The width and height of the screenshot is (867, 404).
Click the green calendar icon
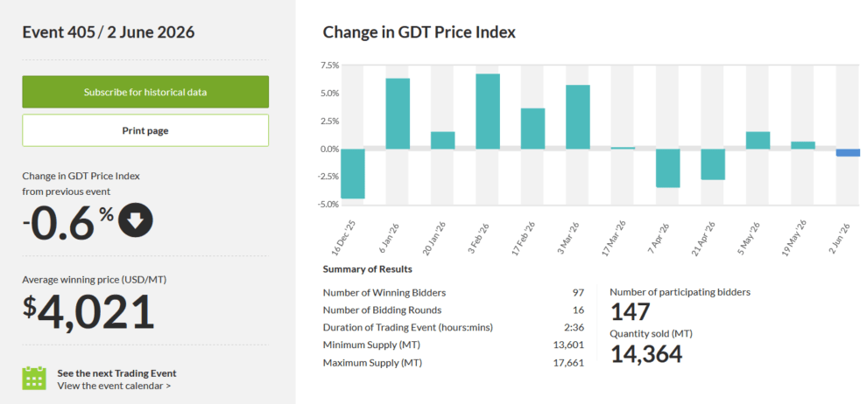click(x=34, y=378)
